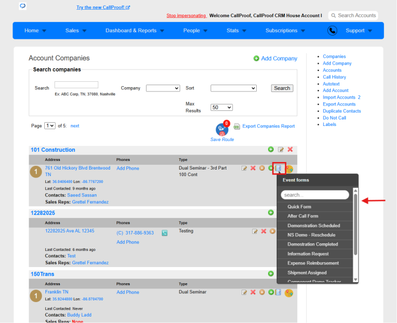
Task: Open event forms icon on Franklin TN row
Action: 278,292
